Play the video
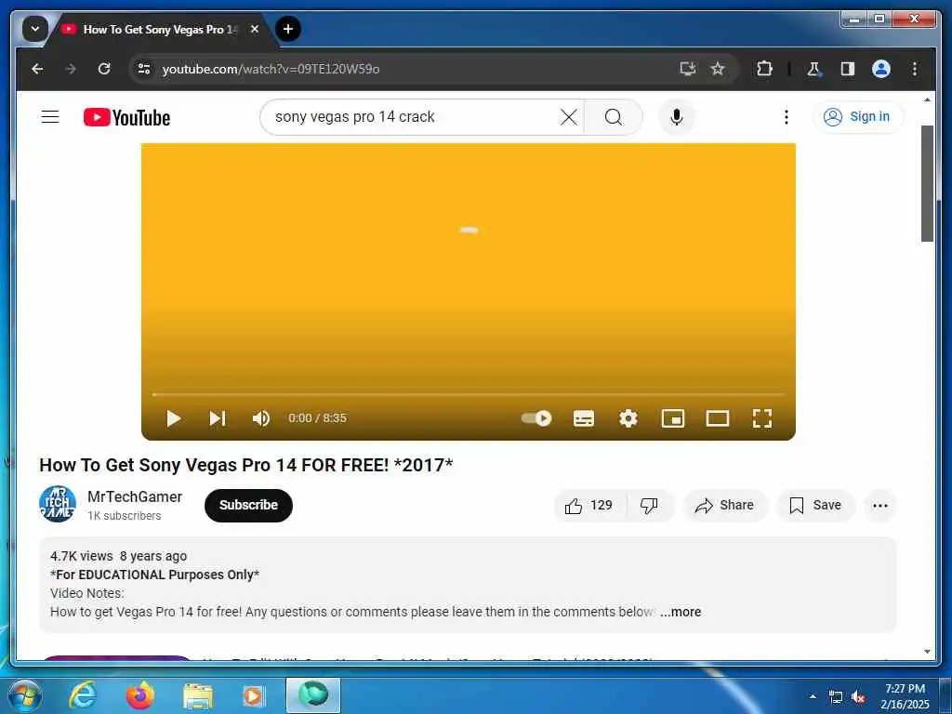 point(174,418)
